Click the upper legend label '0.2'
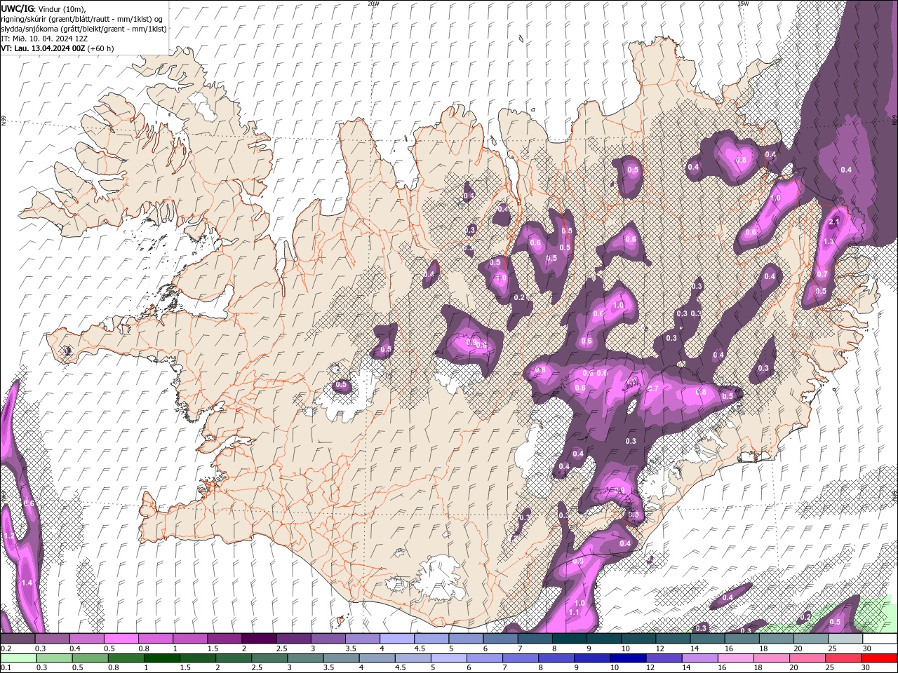Screen dimensions: 898x673 (6, 648)
